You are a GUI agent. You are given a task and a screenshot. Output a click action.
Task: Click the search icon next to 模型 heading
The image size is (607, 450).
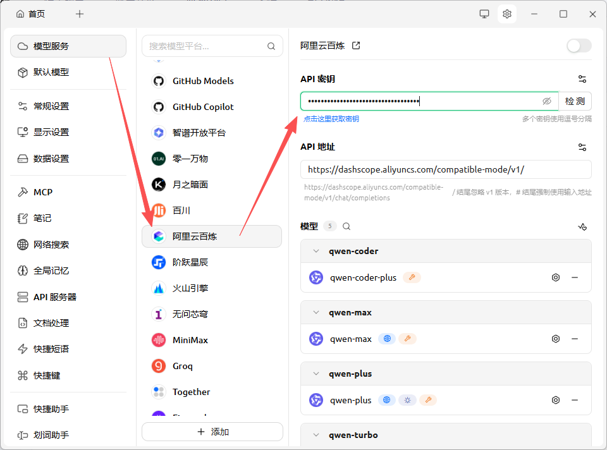point(346,226)
